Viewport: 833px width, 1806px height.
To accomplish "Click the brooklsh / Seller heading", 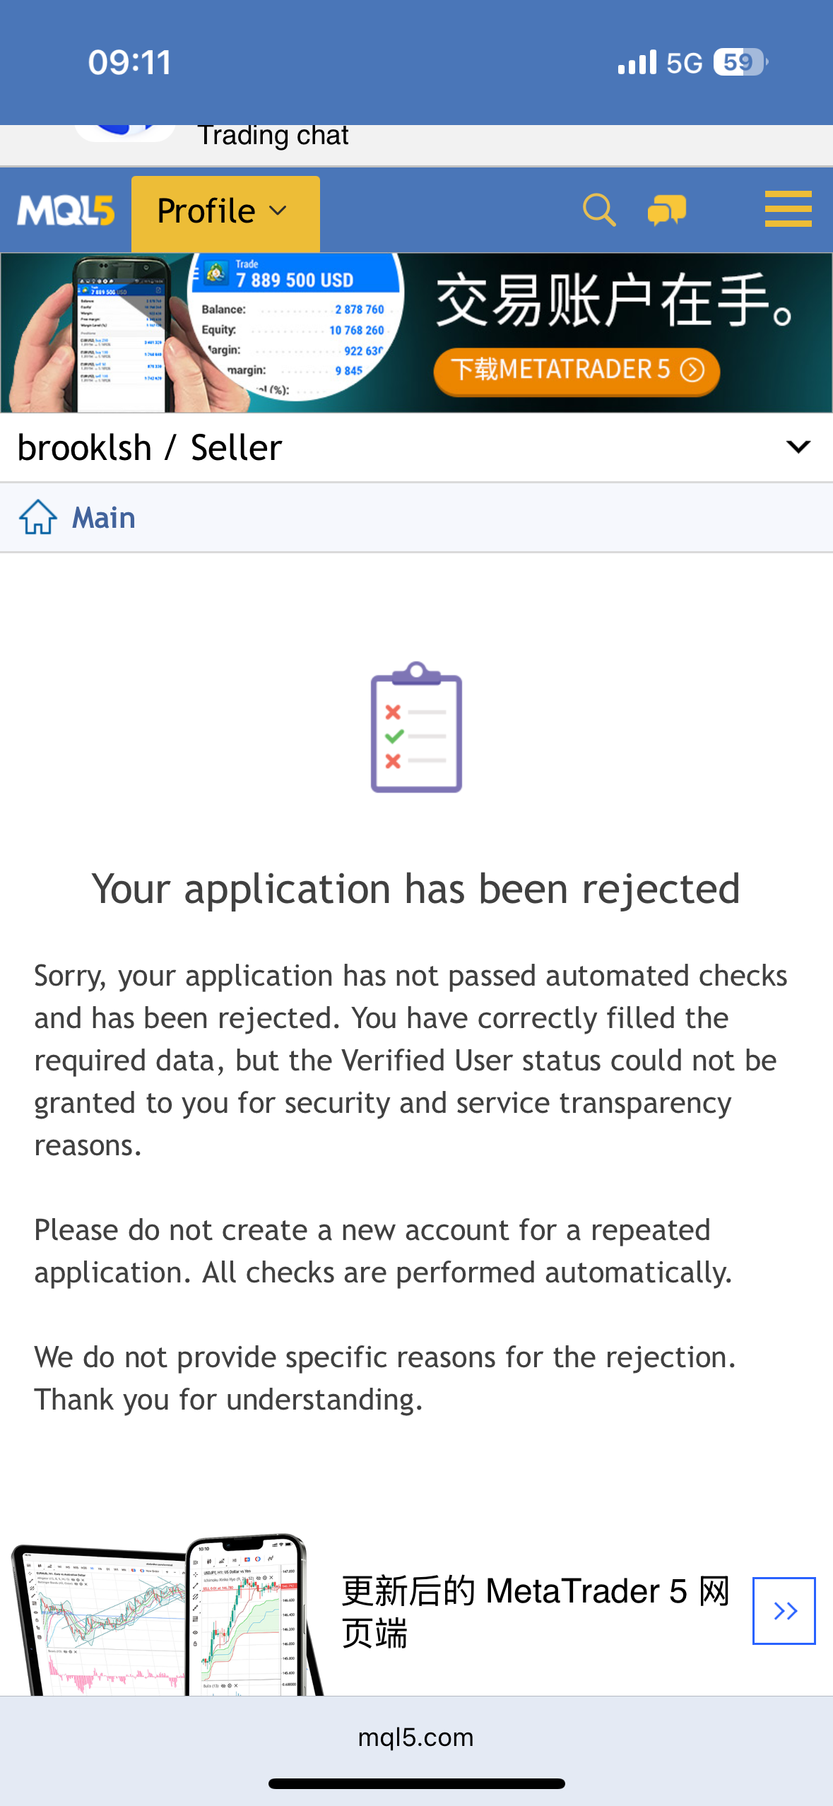I will pyautogui.click(x=150, y=448).
